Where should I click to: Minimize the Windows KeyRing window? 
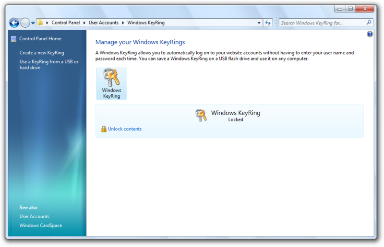point(340,9)
